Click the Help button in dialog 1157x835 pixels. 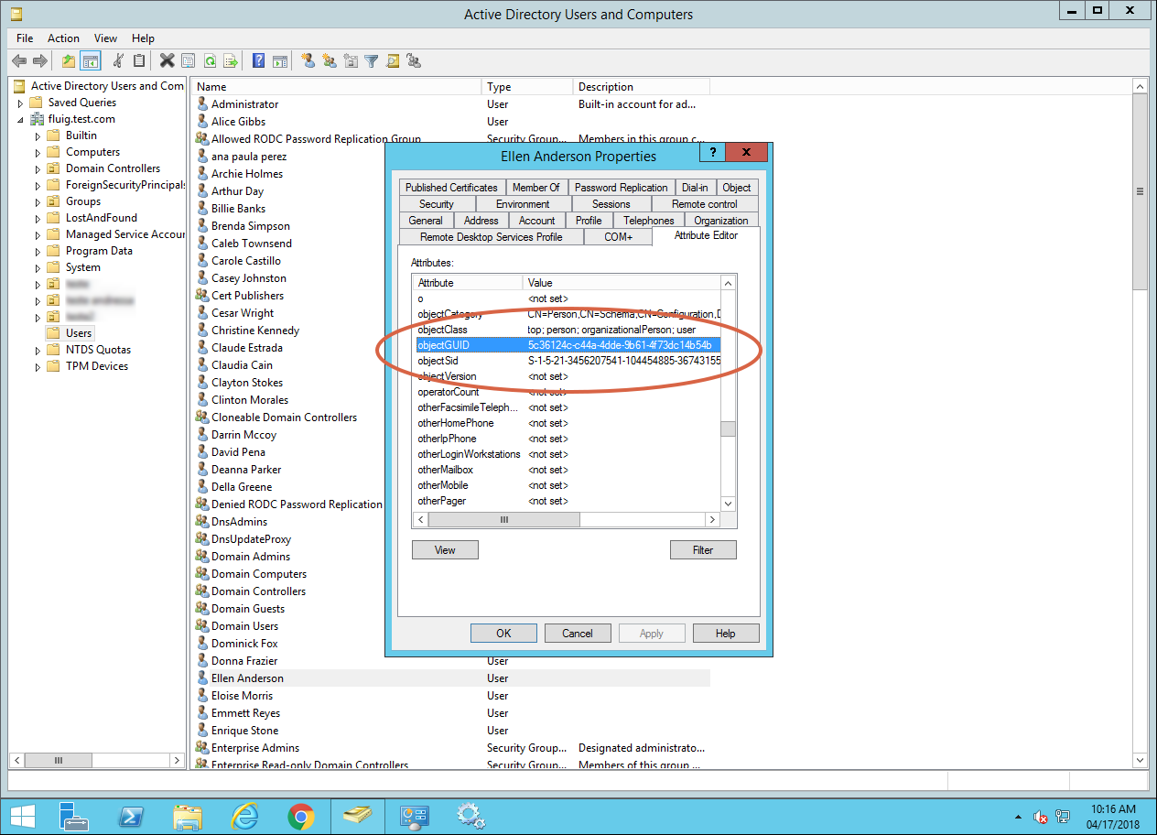[726, 633]
